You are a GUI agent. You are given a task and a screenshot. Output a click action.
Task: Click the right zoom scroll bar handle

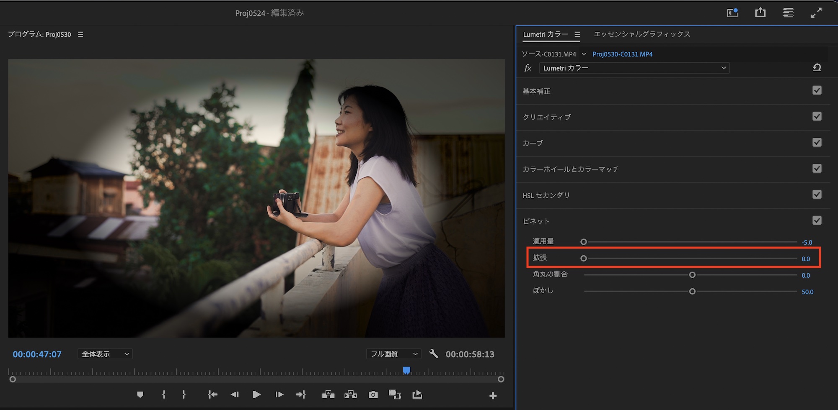tap(501, 379)
